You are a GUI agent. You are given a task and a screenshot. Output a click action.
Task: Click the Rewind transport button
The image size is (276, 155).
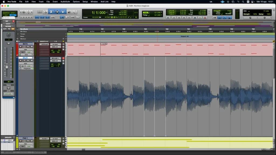point(179,18)
